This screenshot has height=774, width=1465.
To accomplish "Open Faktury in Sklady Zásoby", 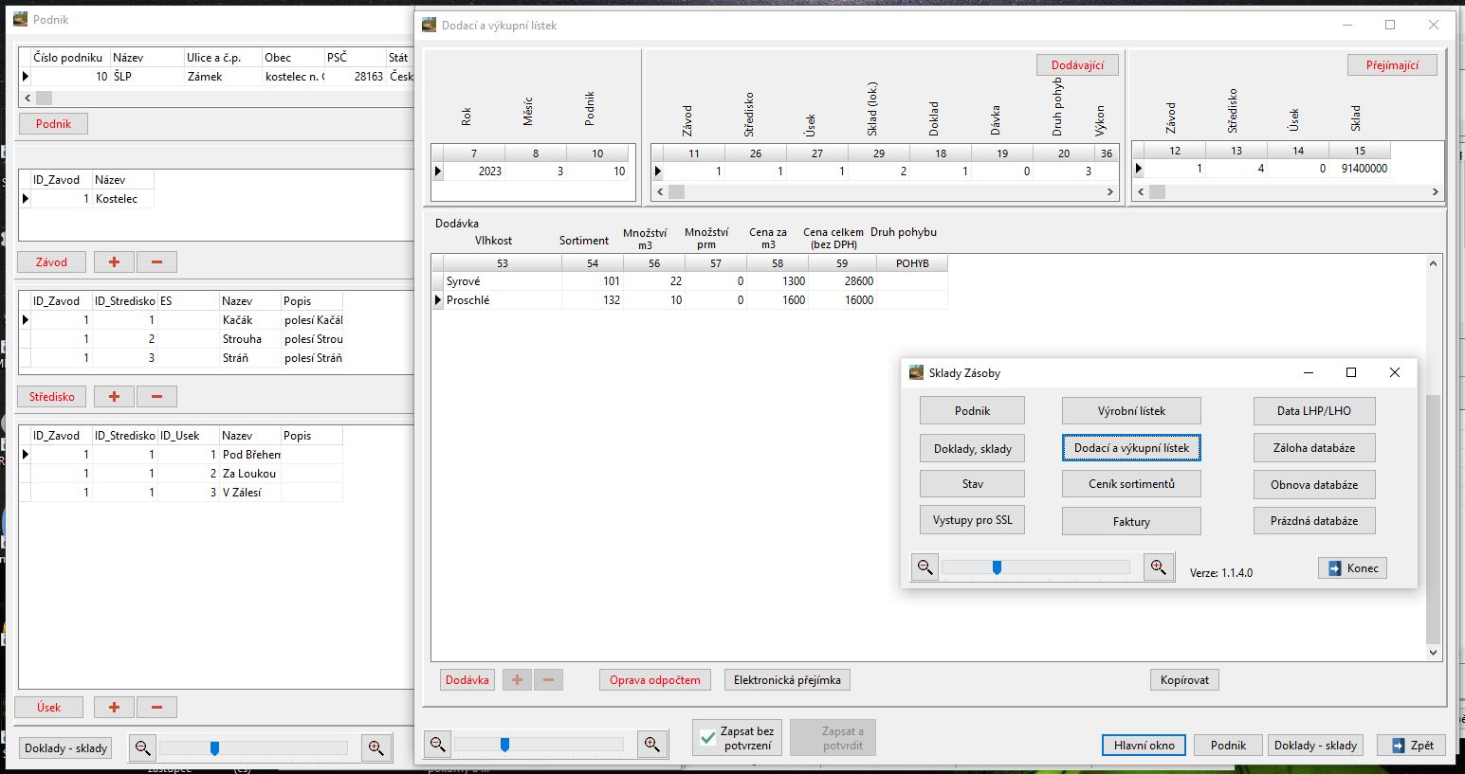I will (x=1131, y=522).
